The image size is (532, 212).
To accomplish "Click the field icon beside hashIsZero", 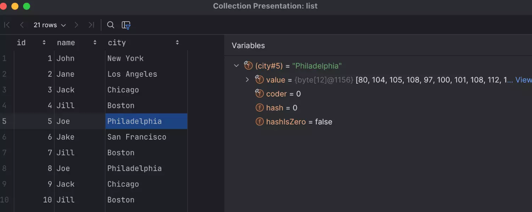I will point(260,122).
